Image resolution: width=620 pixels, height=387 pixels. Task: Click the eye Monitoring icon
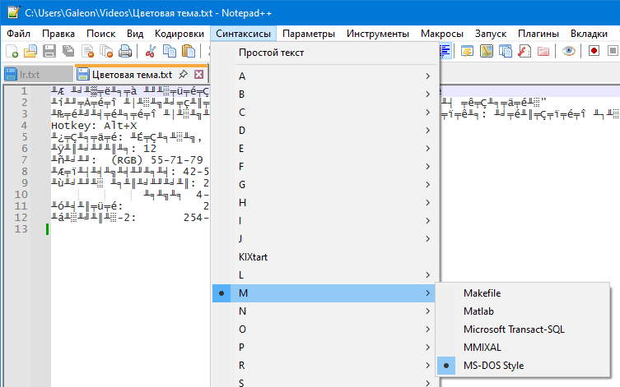(x=568, y=51)
